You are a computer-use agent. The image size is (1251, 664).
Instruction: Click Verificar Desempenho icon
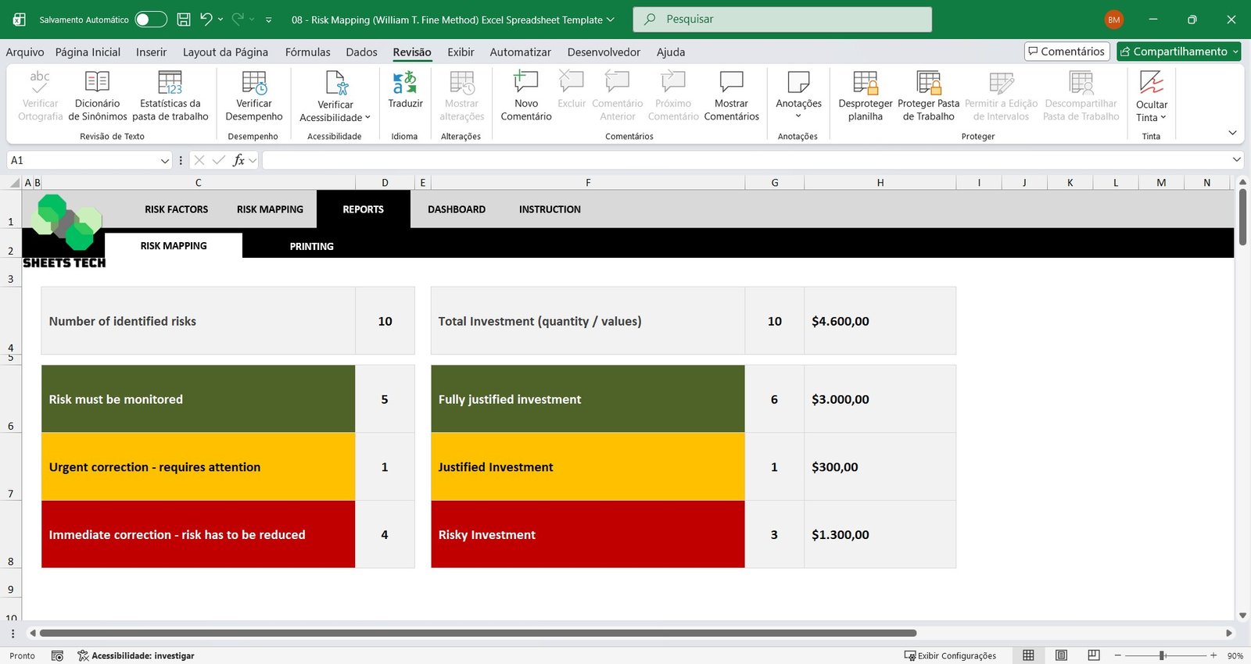click(254, 83)
